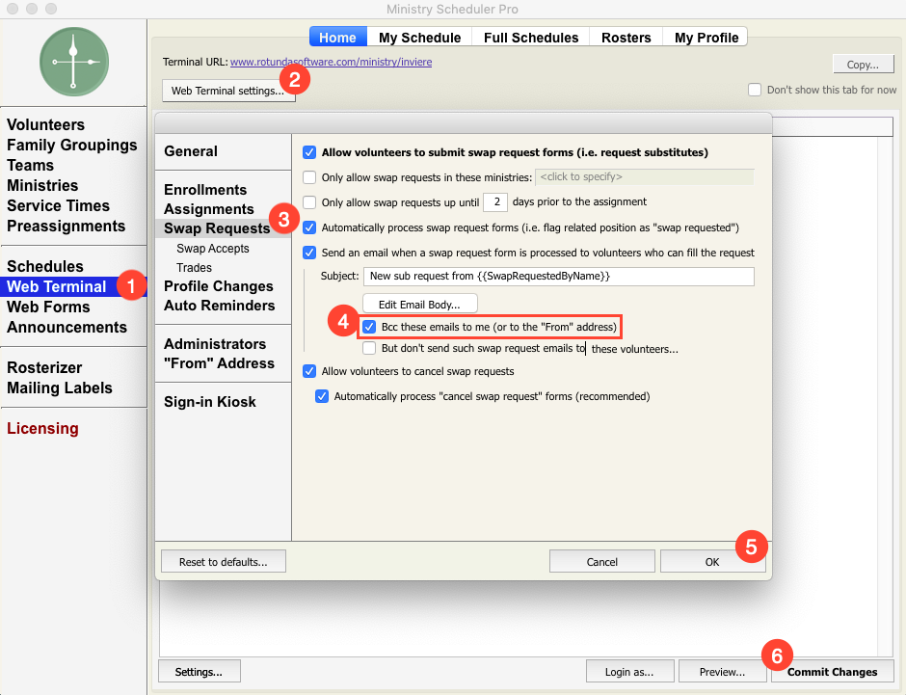The height and width of the screenshot is (695, 906).
Task: Uncheck Bcc these emails to me
Action: tap(369, 327)
